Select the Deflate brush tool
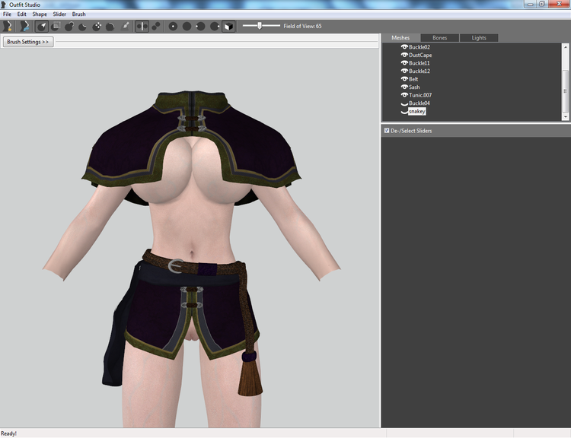 tap(83, 26)
